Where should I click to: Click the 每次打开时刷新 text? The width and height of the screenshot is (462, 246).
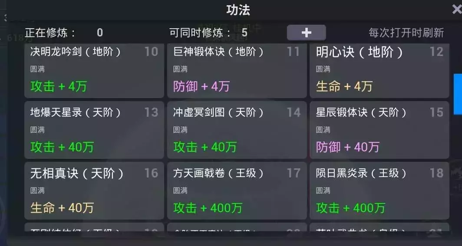(x=406, y=33)
